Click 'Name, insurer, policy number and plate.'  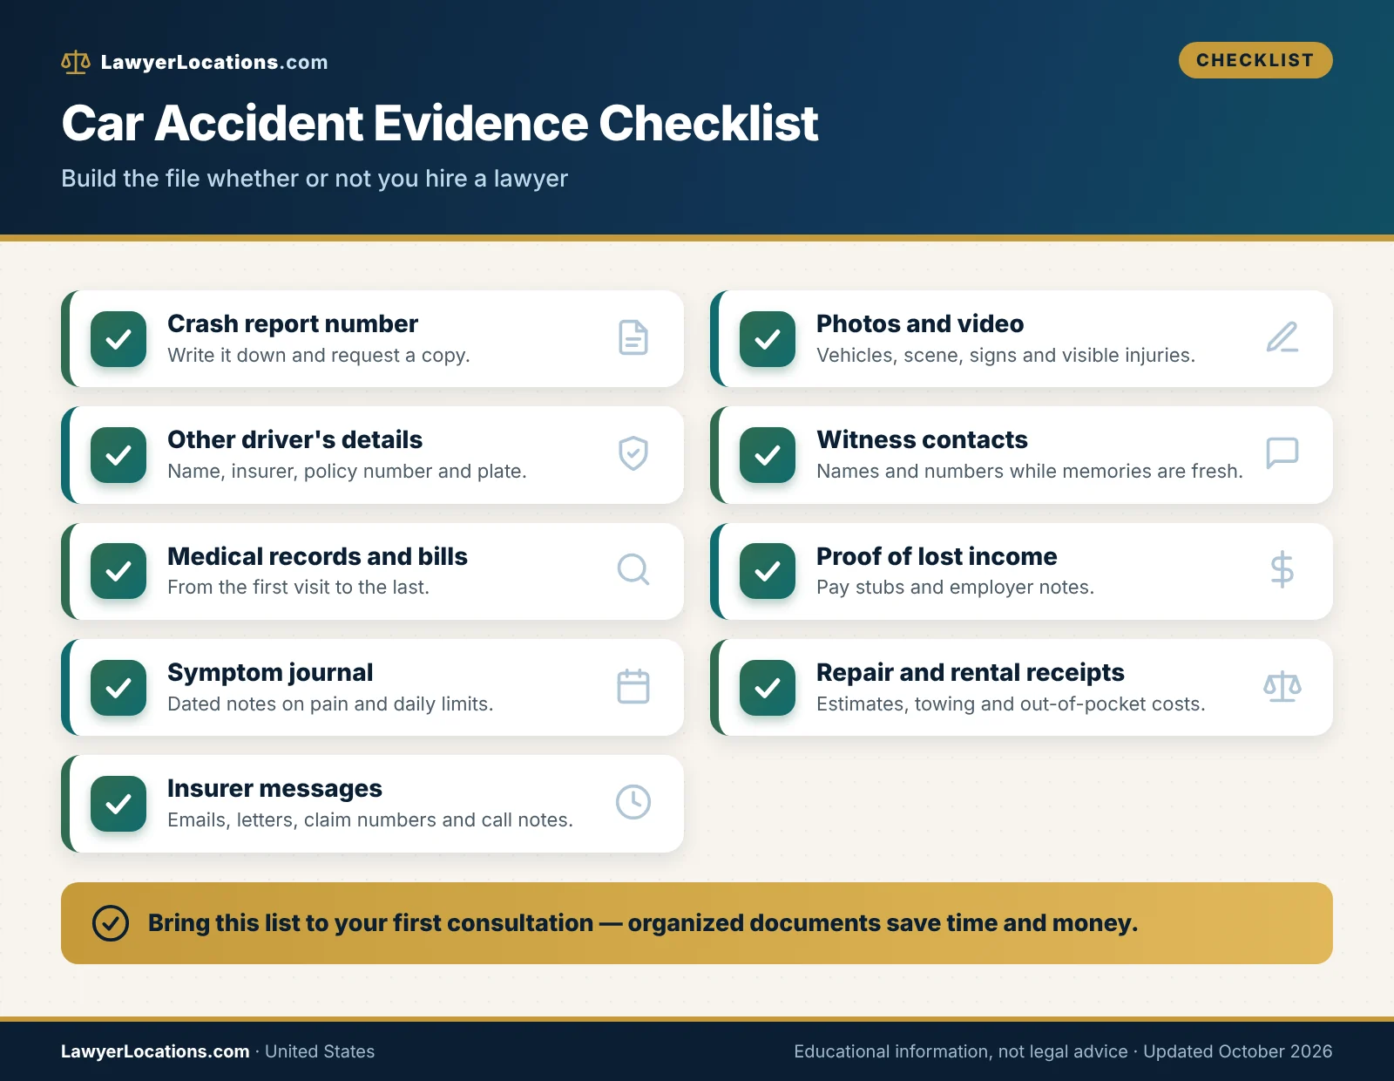tap(347, 472)
